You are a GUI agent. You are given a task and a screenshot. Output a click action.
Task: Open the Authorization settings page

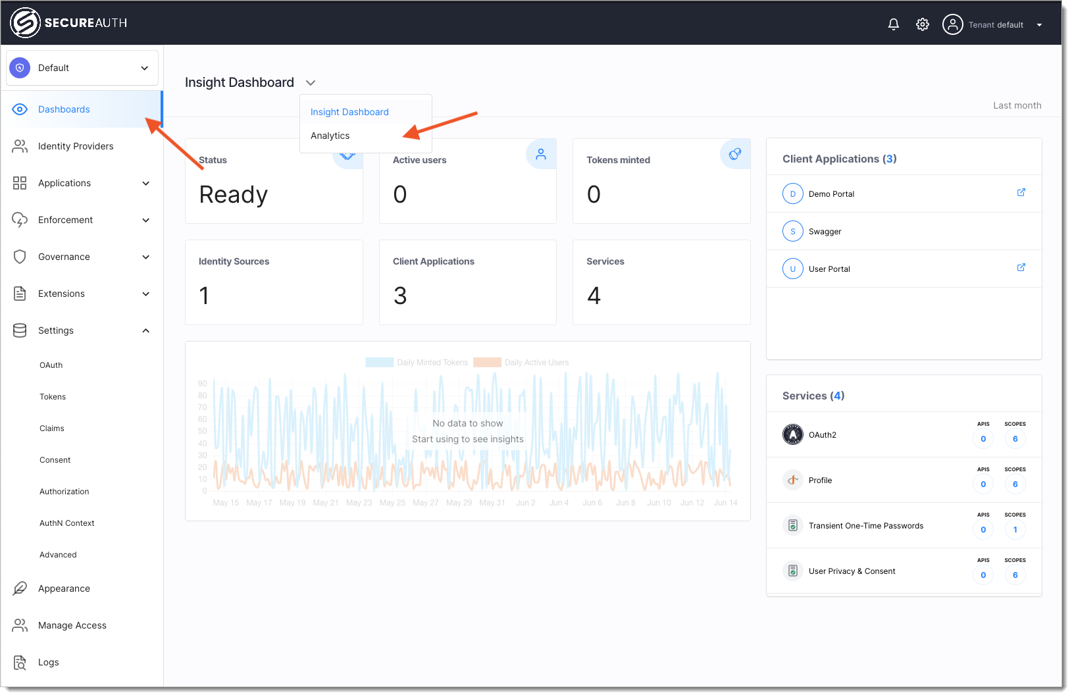(64, 492)
